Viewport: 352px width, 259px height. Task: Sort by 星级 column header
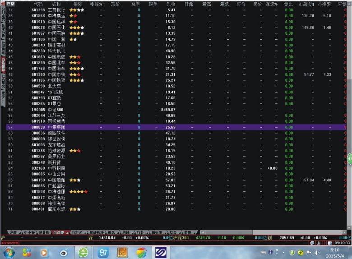[x=78, y=4]
